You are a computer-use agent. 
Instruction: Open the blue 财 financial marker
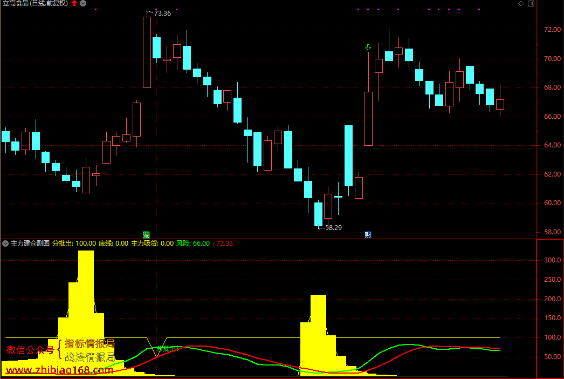click(368, 235)
